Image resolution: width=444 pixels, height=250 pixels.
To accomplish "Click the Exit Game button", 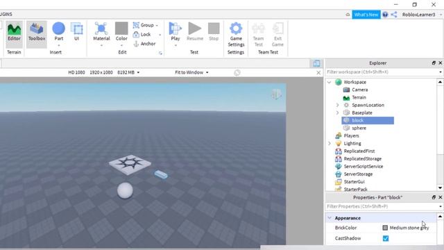I will [277, 34].
